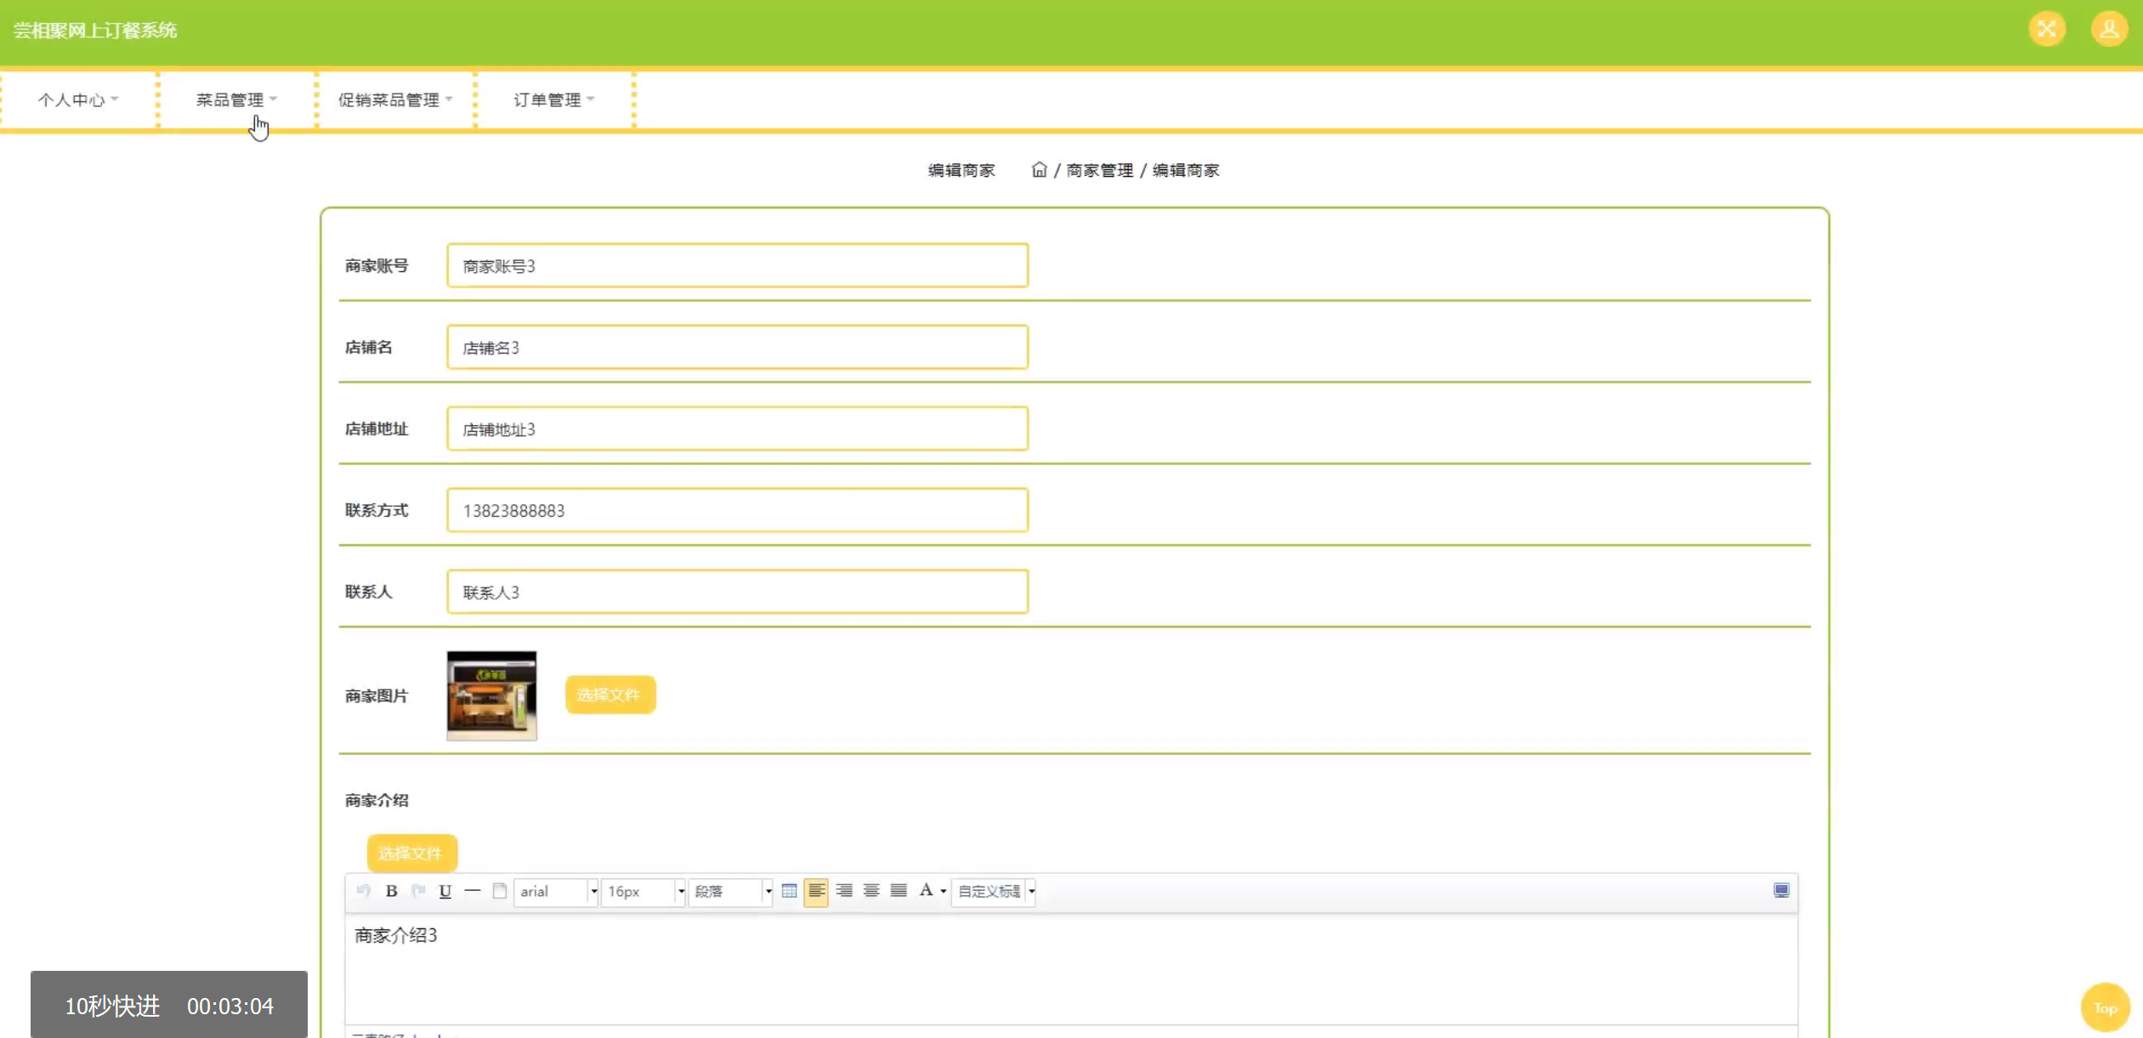2143x1038 pixels.
Task: Click 选择文件 button beside merchant image
Action: [609, 695]
